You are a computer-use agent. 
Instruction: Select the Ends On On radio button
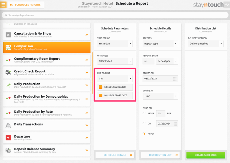144,124
